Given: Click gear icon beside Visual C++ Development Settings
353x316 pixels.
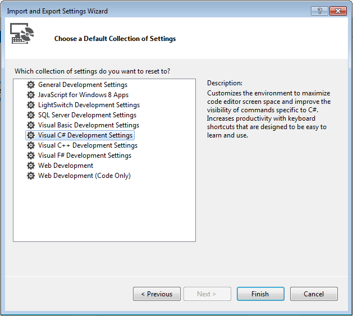Looking at the screenshot, I should (x=31, y=145).
